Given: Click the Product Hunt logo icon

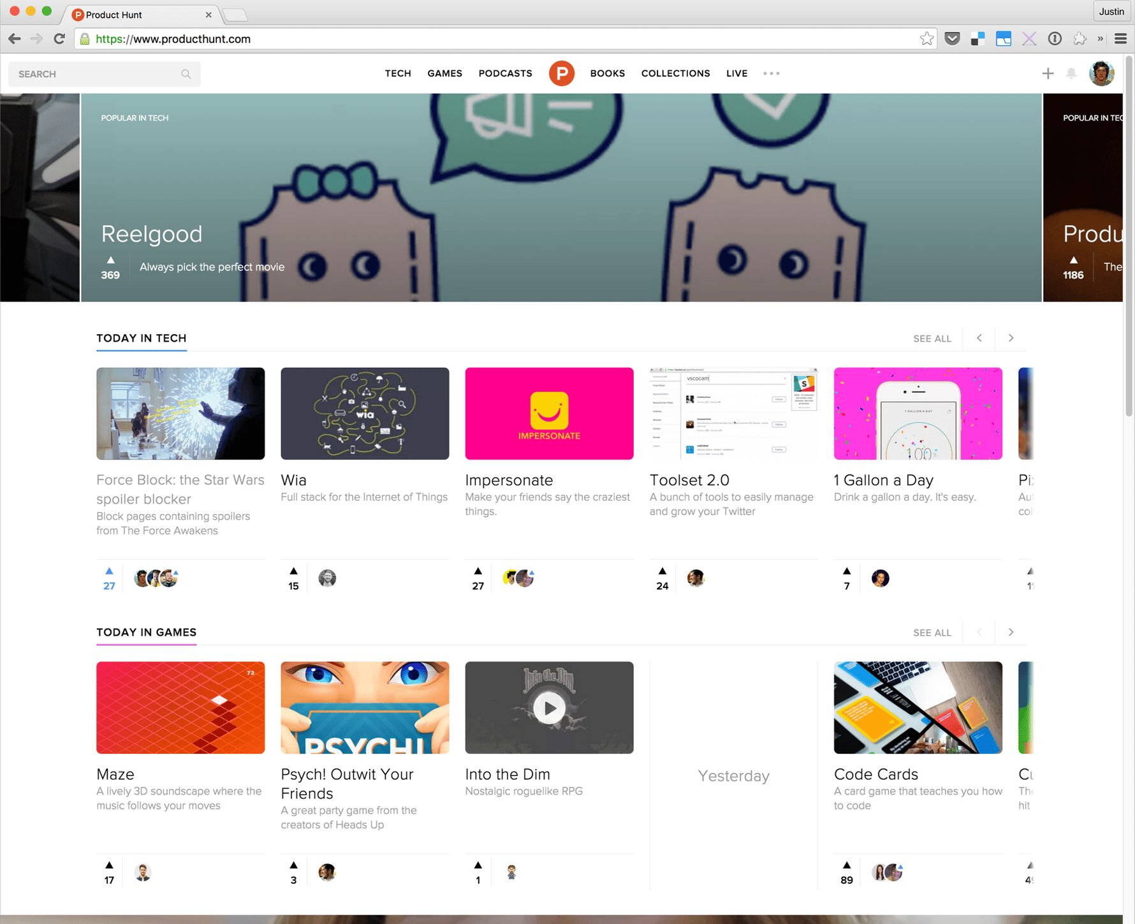Looking at the screenshot, I should pos(561,73).
